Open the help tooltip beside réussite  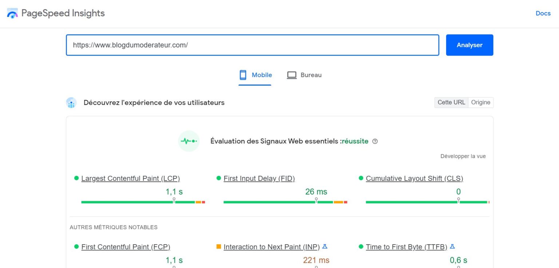pyautogui.click(x=375, y=141)
